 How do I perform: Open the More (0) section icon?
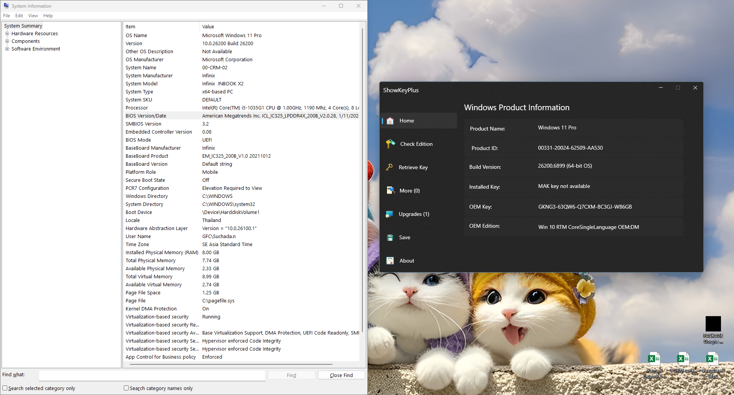click(x=390, y=191)
